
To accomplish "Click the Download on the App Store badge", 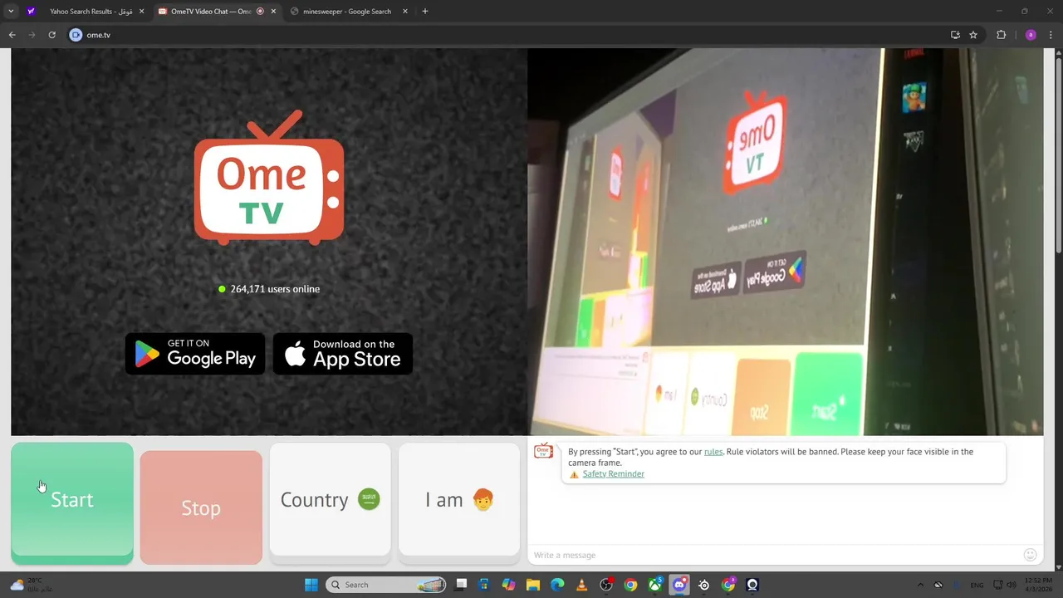I will (343, 354).
